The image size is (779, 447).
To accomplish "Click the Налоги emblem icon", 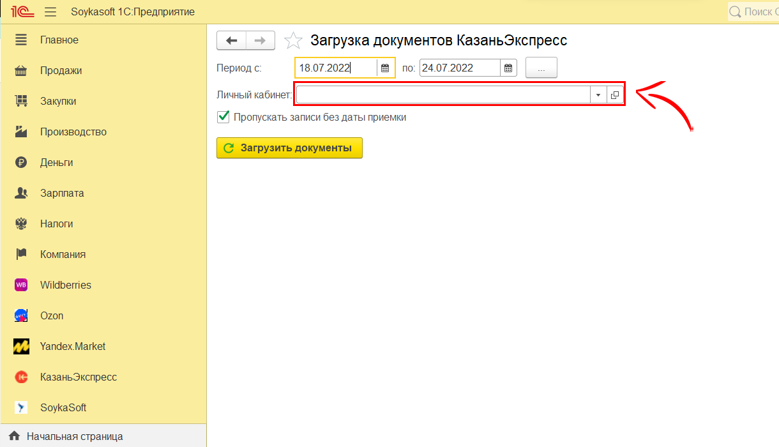I will pyautogui.click(x=21, y=223).
